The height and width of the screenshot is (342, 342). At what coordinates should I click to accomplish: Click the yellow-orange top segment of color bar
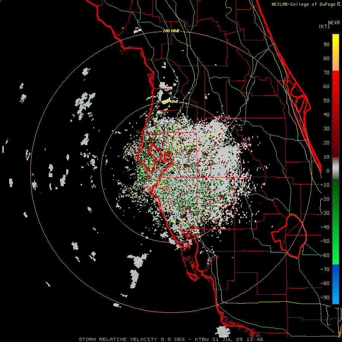click(x=336, y=52)
